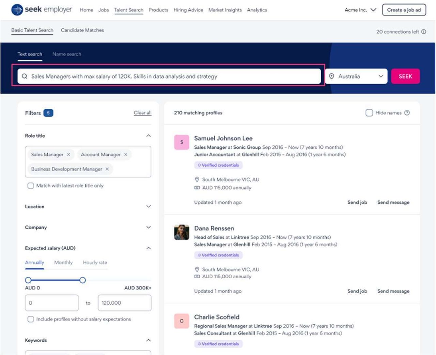Click the search magnifier icon
The height and width of the screenshot is (355, 436).
pos(25,76)
